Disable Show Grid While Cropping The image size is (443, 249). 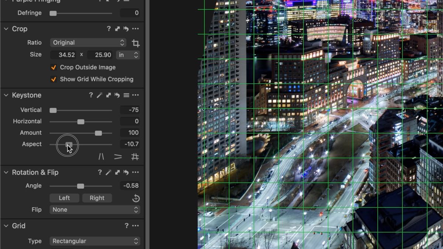click(54, 79)
